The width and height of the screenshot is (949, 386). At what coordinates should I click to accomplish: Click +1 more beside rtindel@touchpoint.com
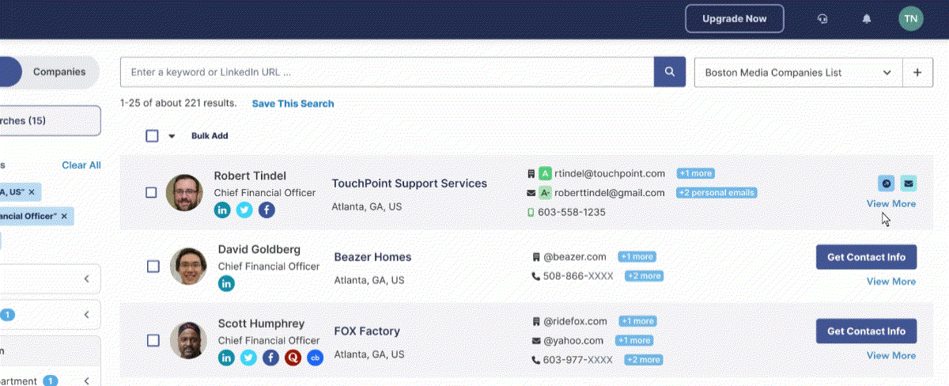pyautogui.click(x=695, y=173)
